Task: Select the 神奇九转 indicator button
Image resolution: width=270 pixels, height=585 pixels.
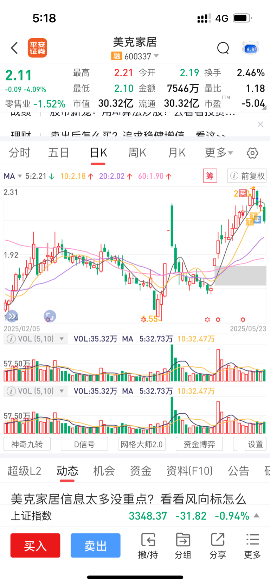Action: [27, 444]
